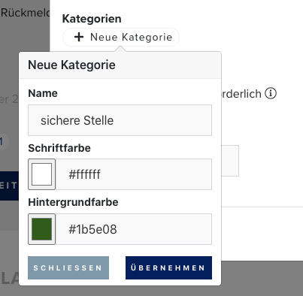
Task: Click the Name label above the text field
Action: (43, 93)
